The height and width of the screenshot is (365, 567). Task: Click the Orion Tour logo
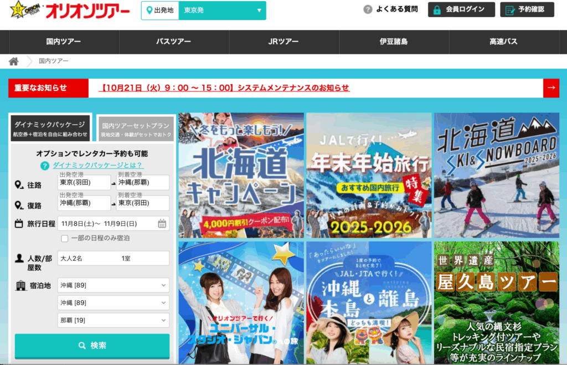70,11
